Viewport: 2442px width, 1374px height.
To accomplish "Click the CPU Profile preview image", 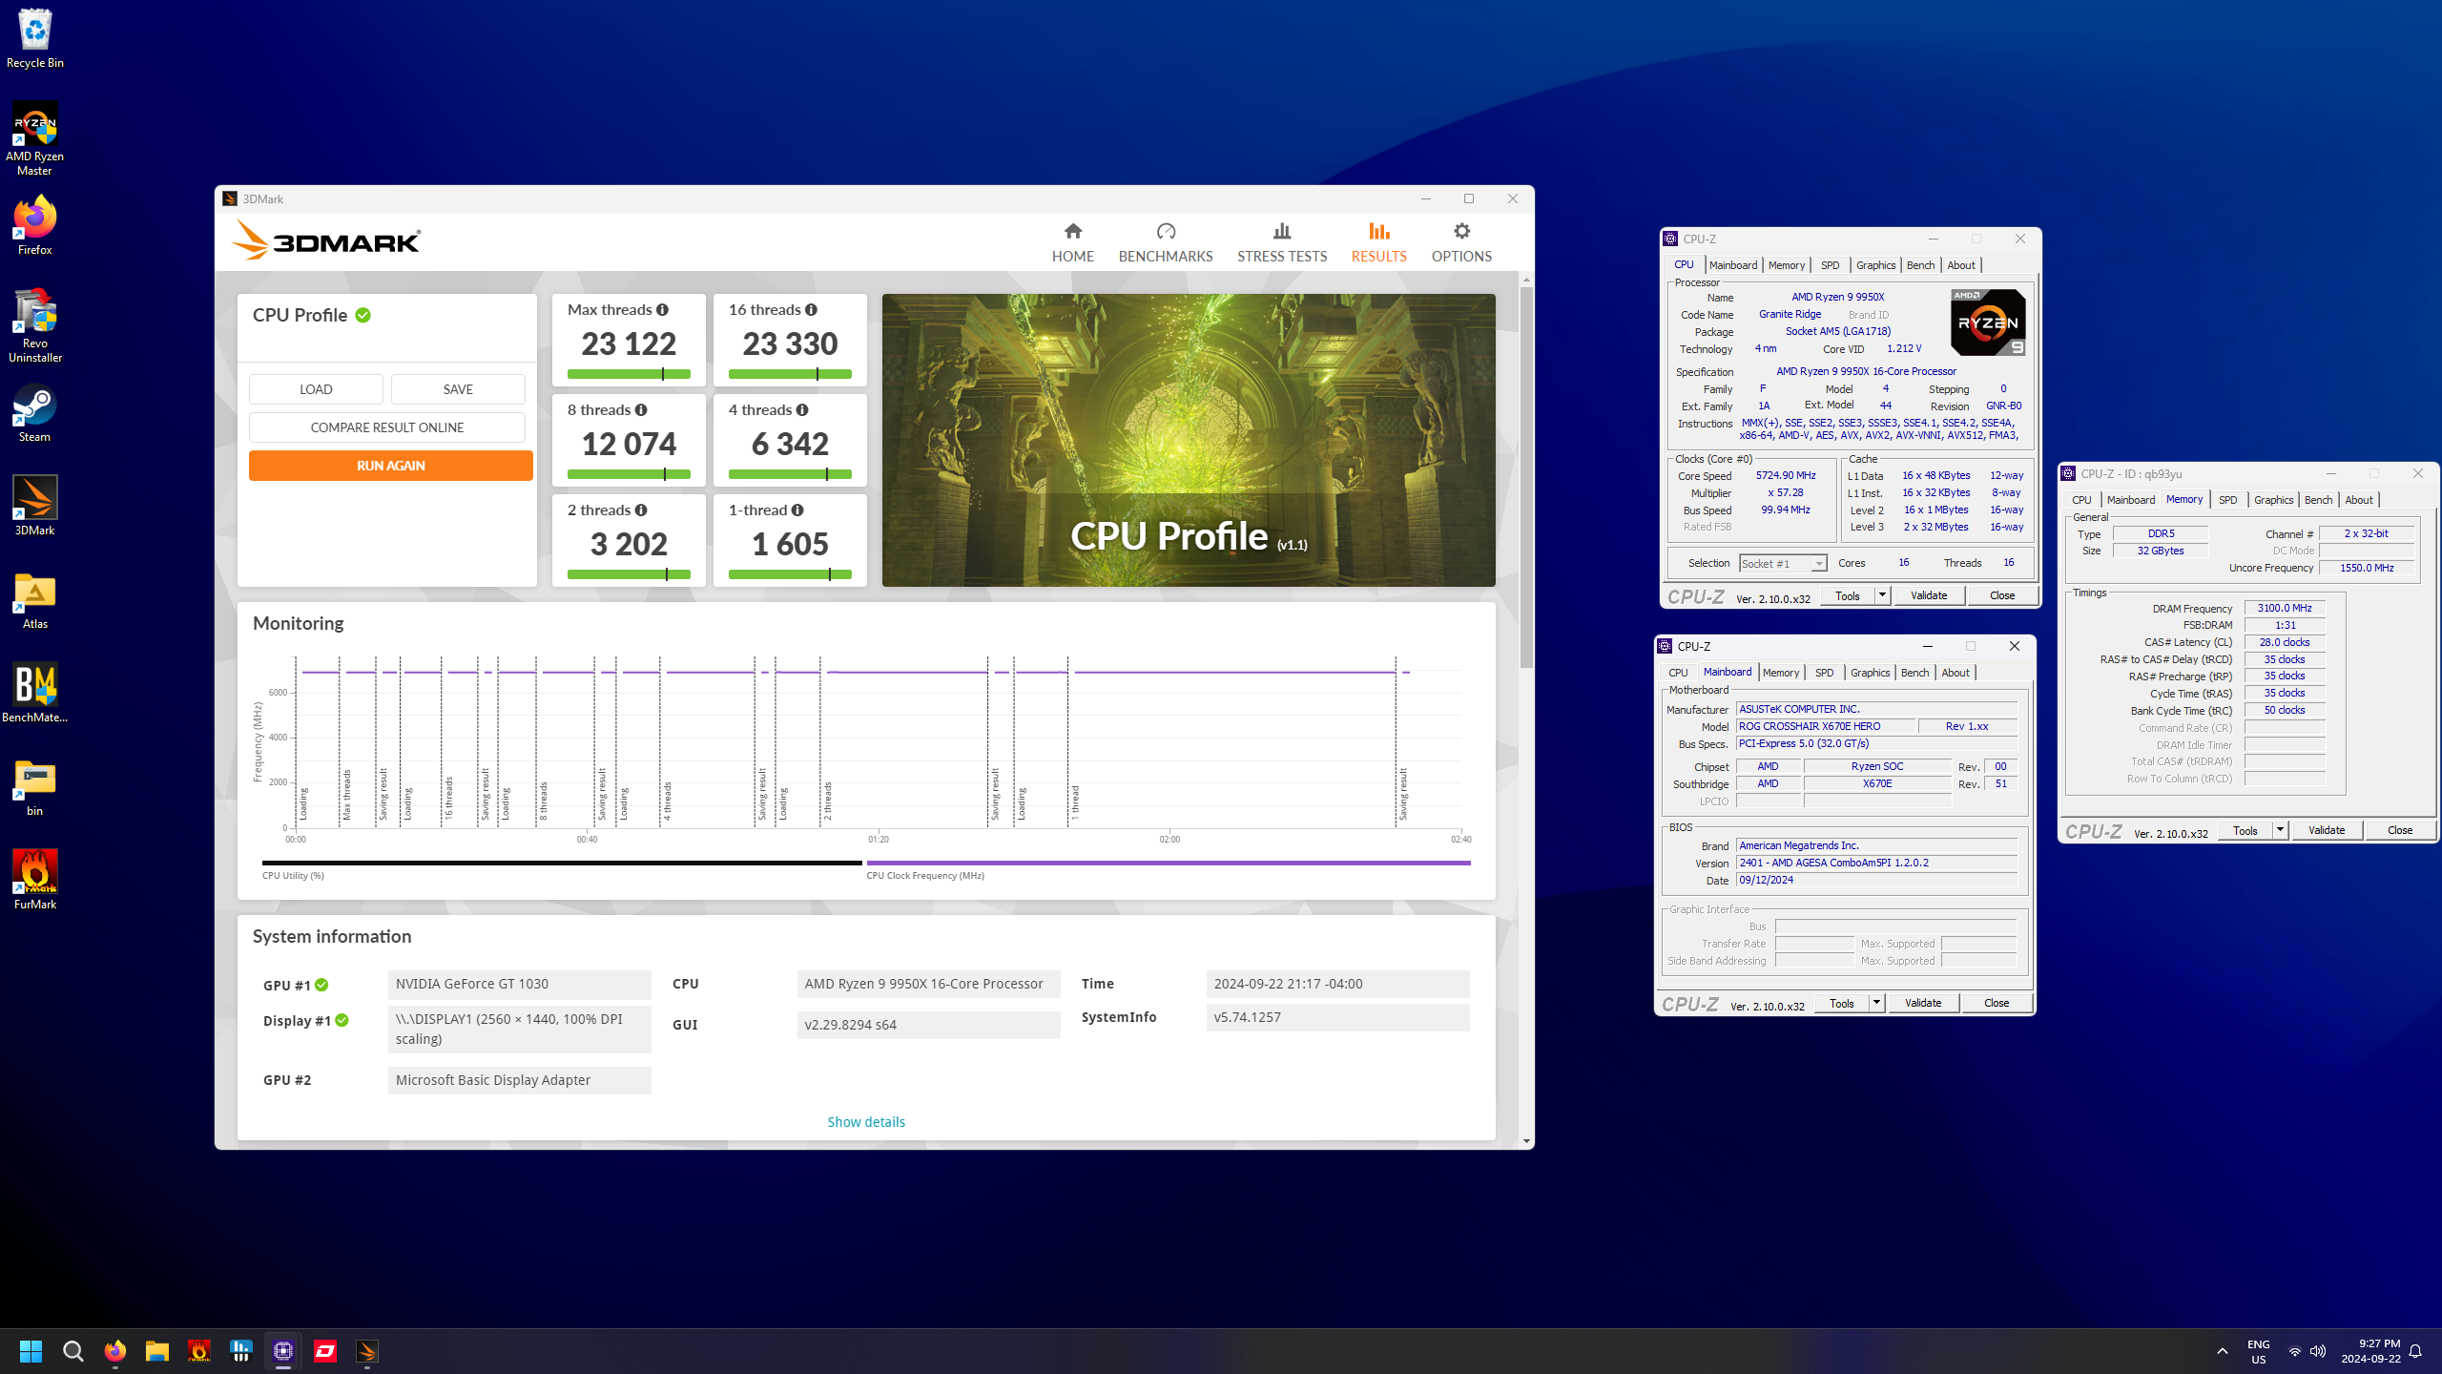I will point(1189,440).
